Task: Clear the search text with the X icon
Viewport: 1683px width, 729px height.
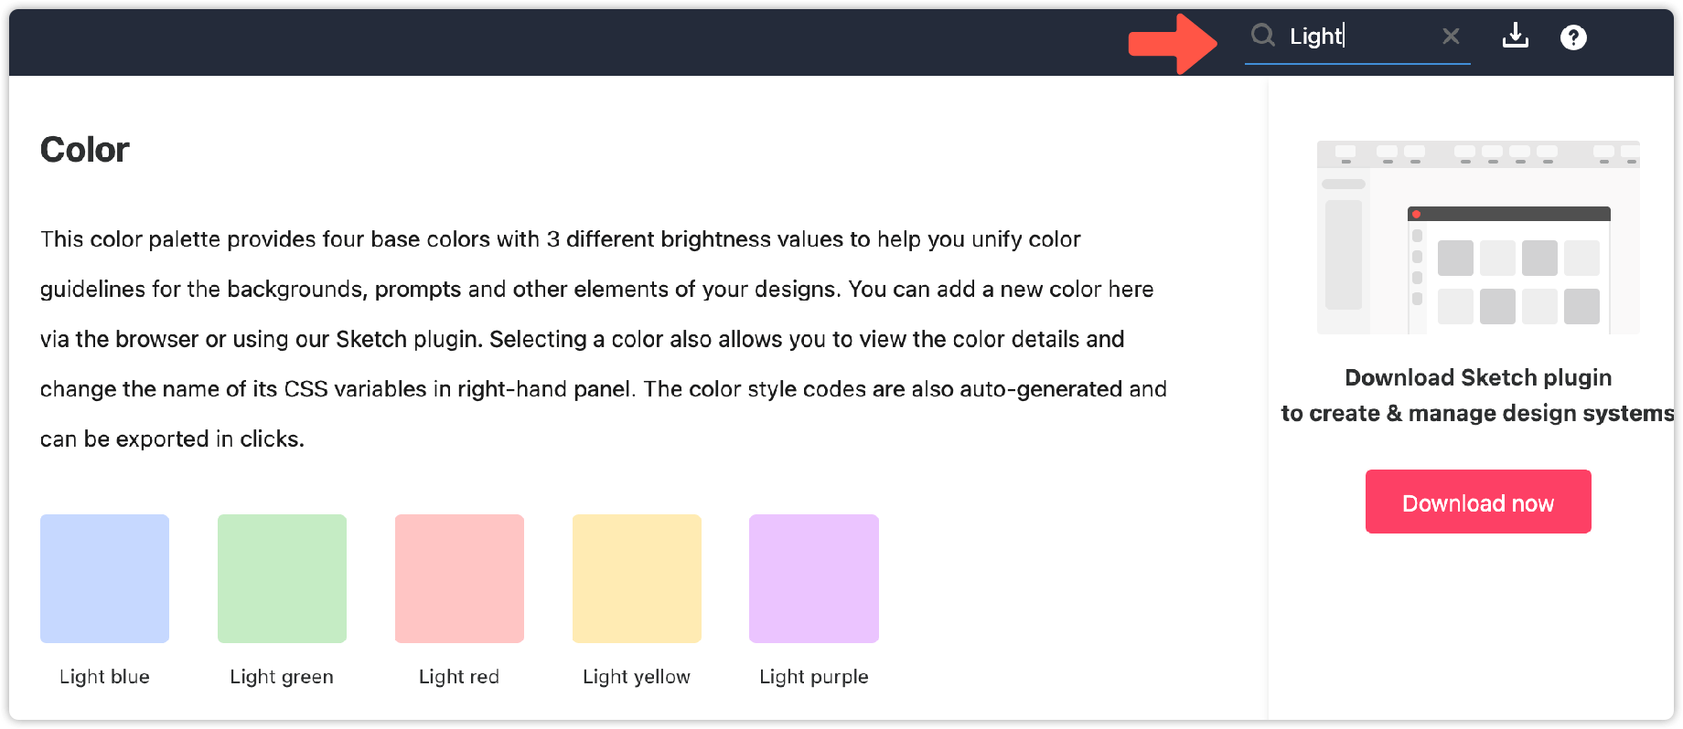Action: point(1451,36)
